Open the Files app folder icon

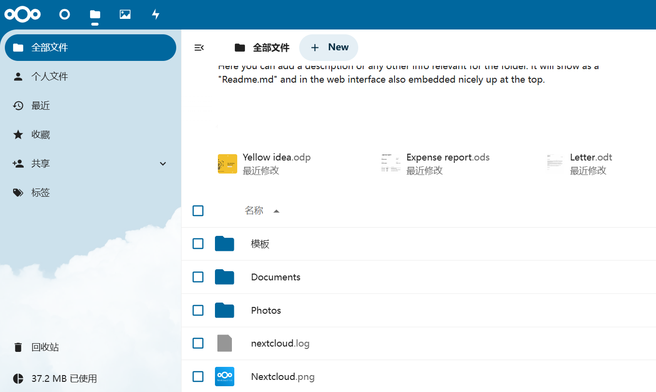pyautogui.click(x=95, y=15)
